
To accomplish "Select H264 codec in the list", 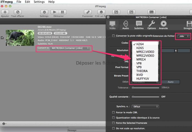I will pyautogui.click(x=145, y=44).
